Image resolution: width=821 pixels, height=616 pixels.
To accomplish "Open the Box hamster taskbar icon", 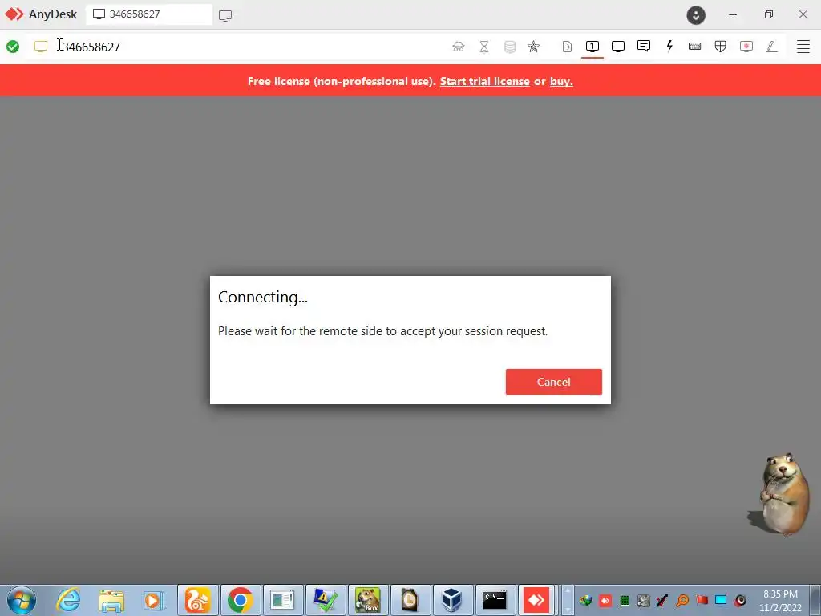I will (x=368, y=600).
